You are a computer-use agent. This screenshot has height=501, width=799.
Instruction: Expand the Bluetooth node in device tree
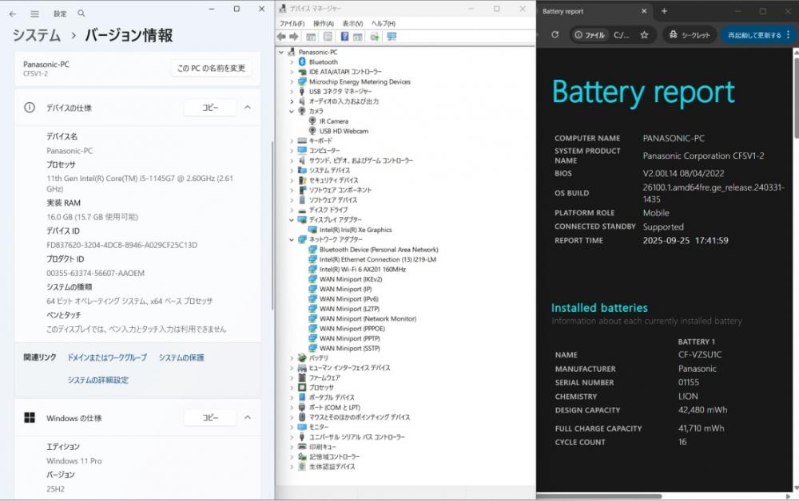tap(292, 61)
